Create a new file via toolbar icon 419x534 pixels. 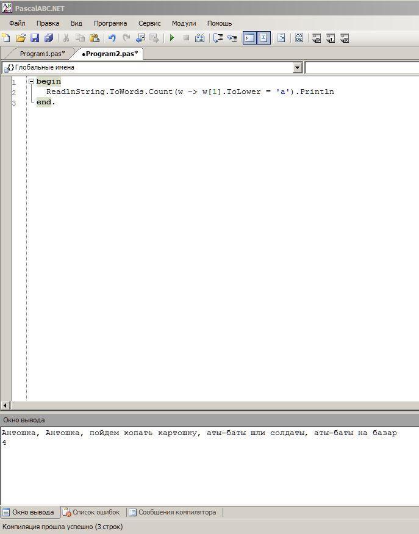point(6,38)
